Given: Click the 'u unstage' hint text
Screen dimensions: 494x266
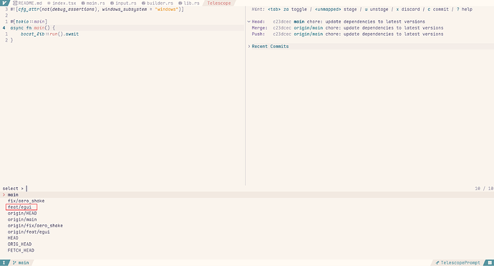Looking at the screenshot, I should (x=377, y=9).
